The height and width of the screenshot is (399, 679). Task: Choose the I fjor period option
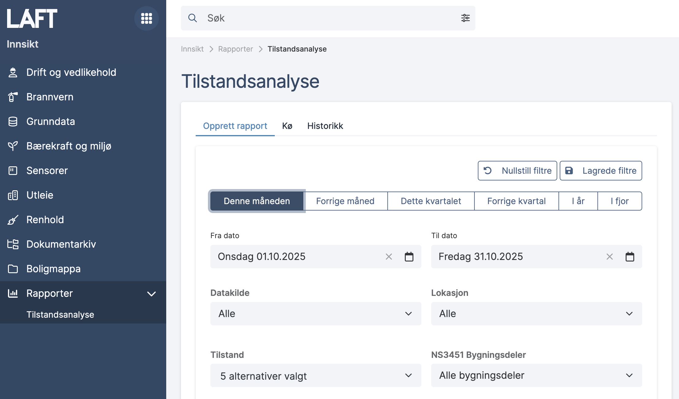click(x=620, y=201)
